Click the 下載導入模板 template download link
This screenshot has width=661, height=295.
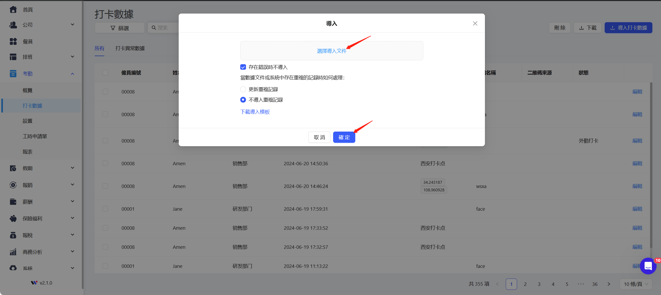tap(255, 112)
